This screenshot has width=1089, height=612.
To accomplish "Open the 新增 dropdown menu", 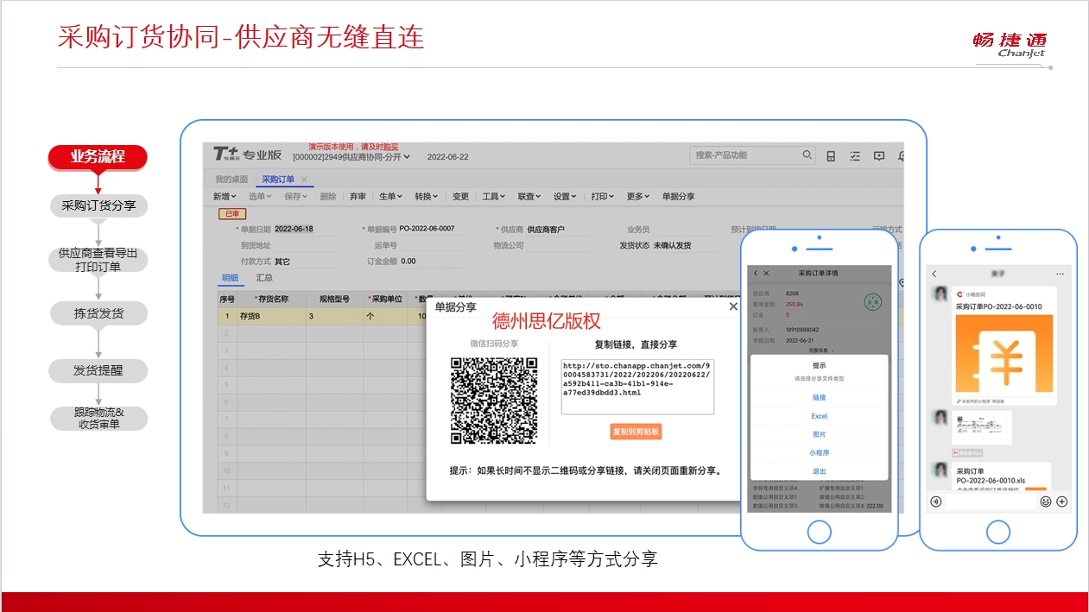I will 225,197.
